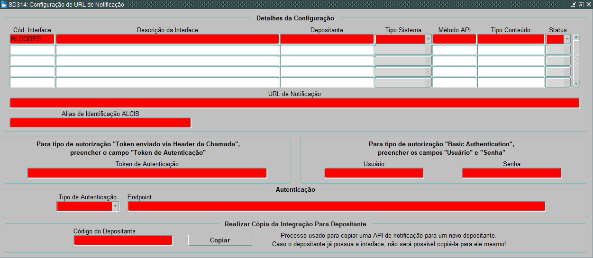The image size is (593, 258).
Task: Click the Código do Depositante field
Action: coord(123,240)
